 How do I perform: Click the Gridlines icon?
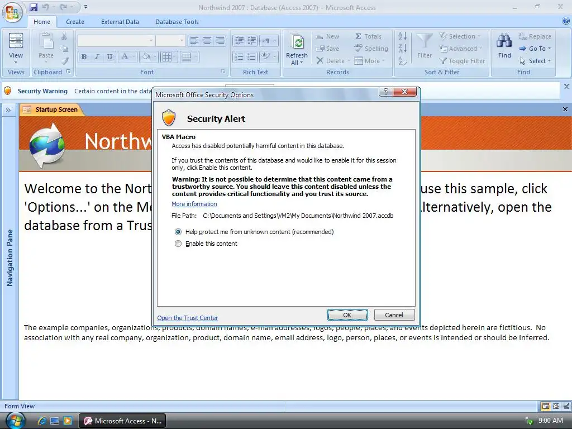[x=166, y=57]
